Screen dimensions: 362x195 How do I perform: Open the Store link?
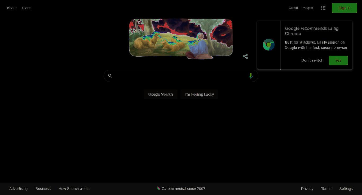(26, 8)
